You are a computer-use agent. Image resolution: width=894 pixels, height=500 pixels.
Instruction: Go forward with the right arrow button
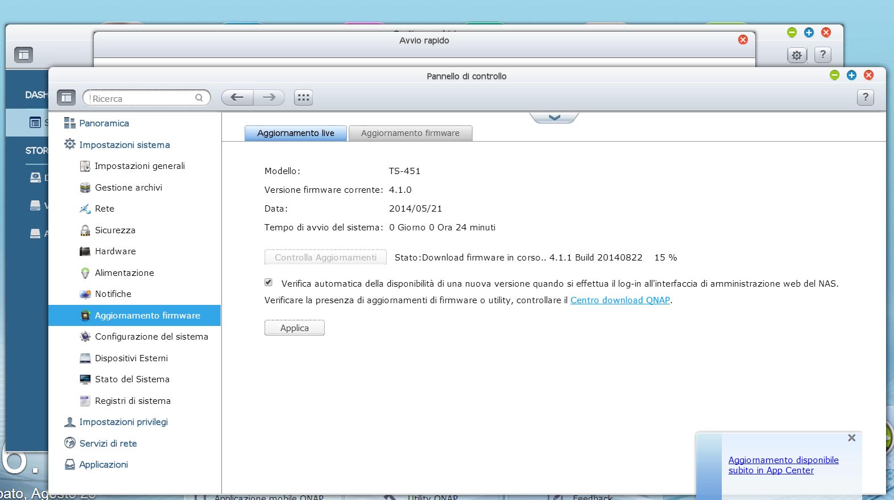[x=269, y=98]
